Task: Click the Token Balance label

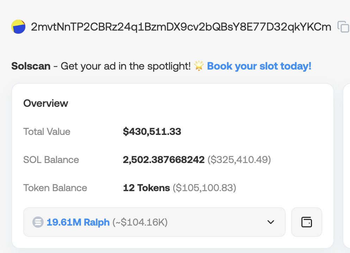Action: click(55, 188)
